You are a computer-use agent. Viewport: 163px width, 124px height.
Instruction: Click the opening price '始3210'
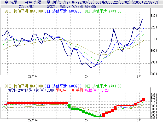(x=52, y=7)
